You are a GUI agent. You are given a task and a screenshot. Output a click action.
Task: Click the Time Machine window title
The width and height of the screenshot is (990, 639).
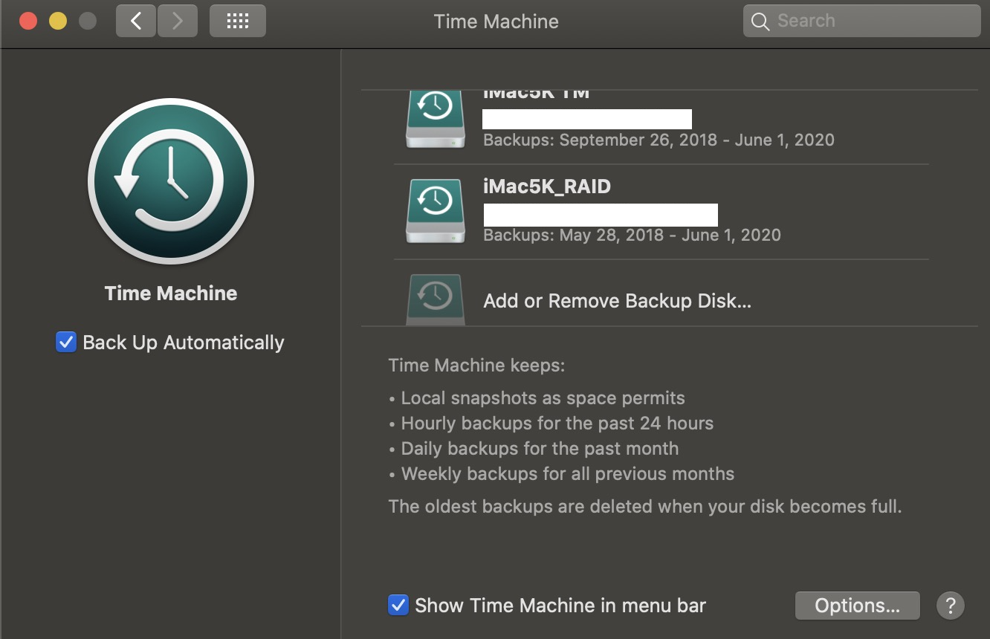496,21
